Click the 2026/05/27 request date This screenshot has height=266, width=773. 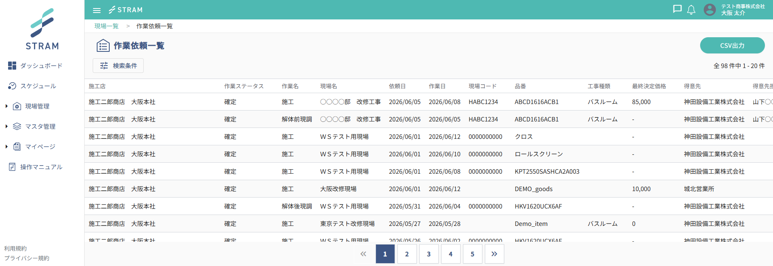(x=405, y=223)
